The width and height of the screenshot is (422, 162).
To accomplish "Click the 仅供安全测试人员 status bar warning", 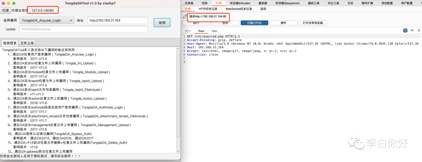I will click(x=40, y=156).
